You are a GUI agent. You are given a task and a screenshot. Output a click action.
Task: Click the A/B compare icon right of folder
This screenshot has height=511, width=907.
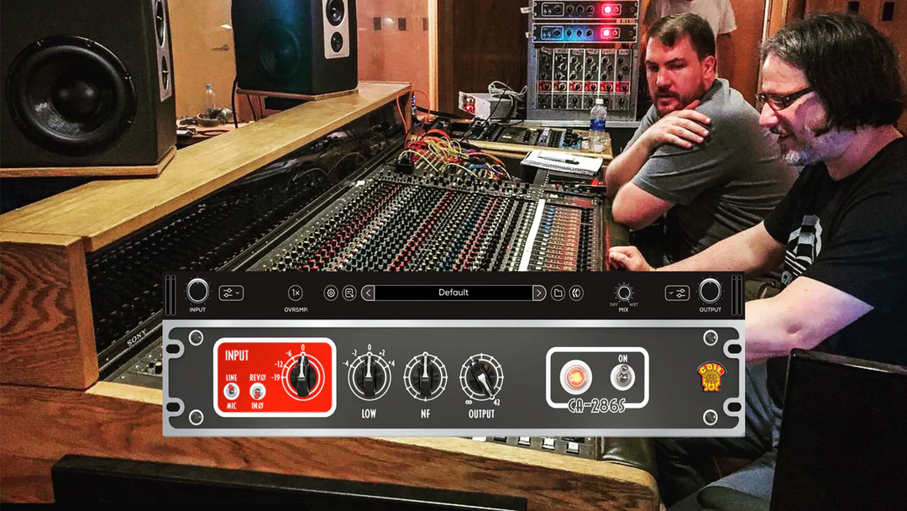[576, 292]
